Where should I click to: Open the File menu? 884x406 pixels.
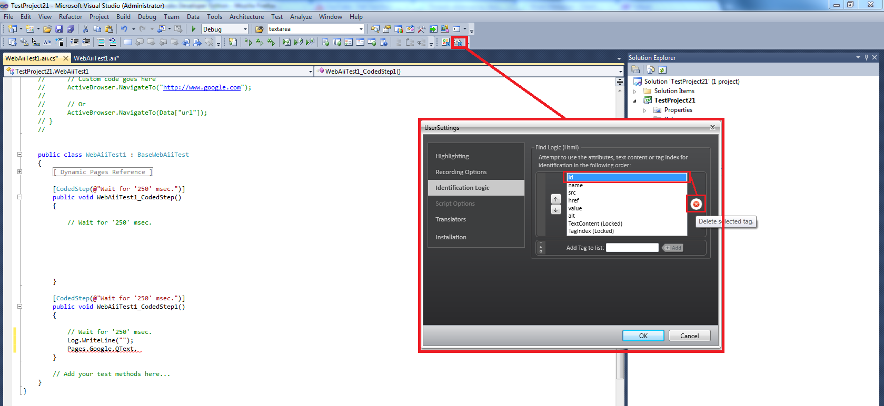pos(8,17)
